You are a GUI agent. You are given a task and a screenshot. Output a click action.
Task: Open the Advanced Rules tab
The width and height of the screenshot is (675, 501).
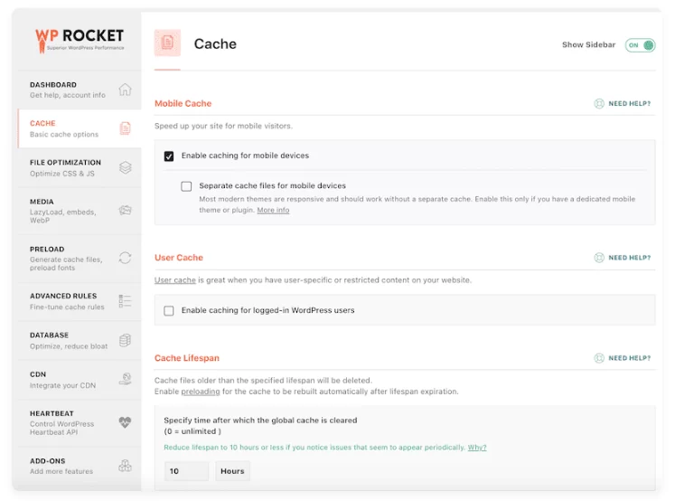(x=80, y=301)
